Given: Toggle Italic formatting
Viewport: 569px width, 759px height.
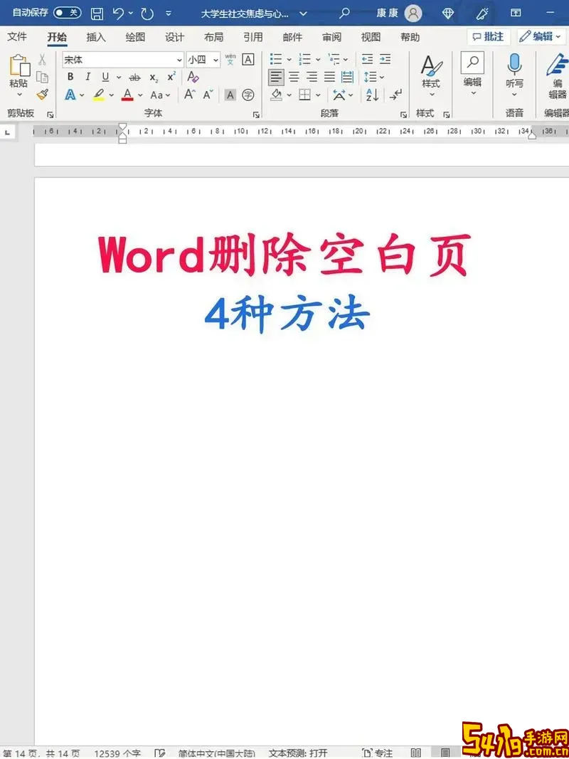Looking at the screenshot, I should [87, 77].
